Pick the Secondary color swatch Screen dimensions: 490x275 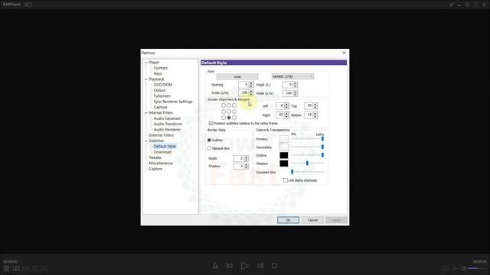point(284,147)
